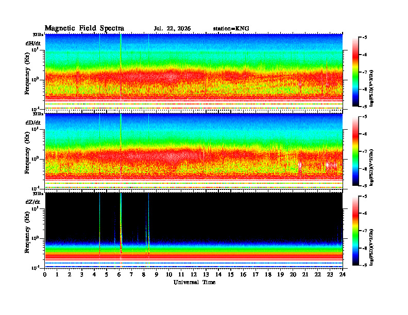The image size is (408, 315).
Task: Click hour "13" on the Universal Time axis
Action: [206, 274]
